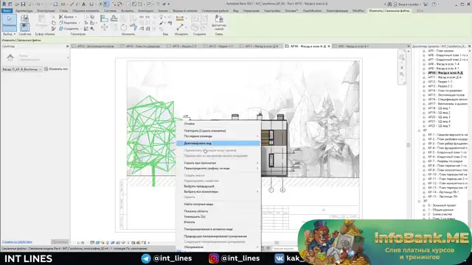Click the Join (Соединить) geometry tool
Image resolution: width=472 pixels, height=265 pixels.
tap(69, 29)
